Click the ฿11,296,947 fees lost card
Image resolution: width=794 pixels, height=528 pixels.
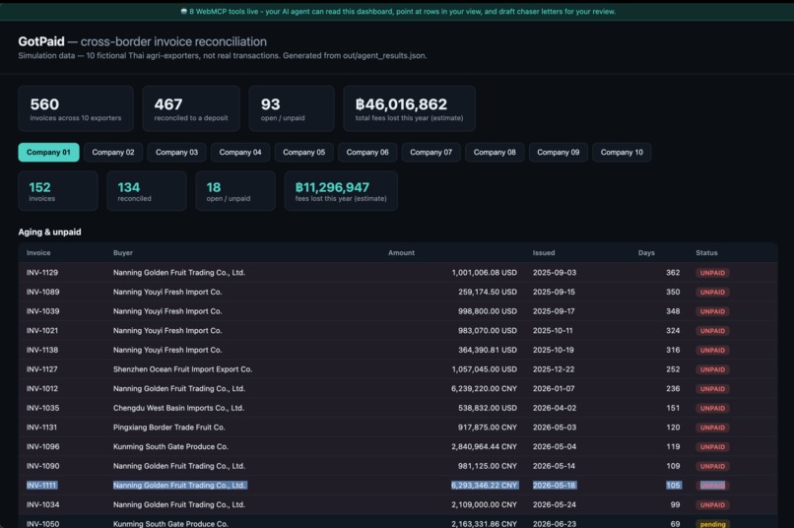[341, 191]
